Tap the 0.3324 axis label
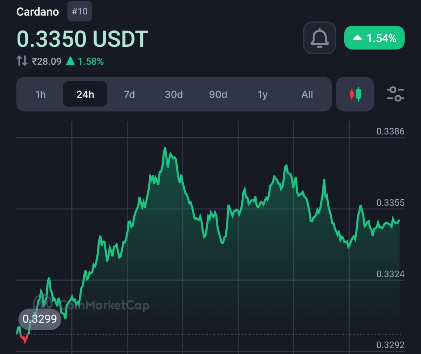Image resolution: width=421 pixels, height=354 pixels. [390, 274]
